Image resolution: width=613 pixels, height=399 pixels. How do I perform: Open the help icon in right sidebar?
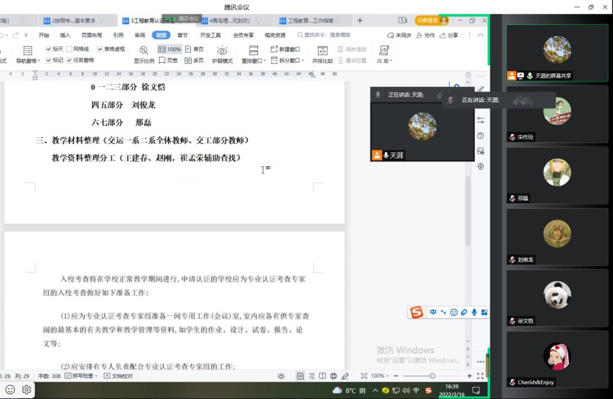[x=481, y=136]
